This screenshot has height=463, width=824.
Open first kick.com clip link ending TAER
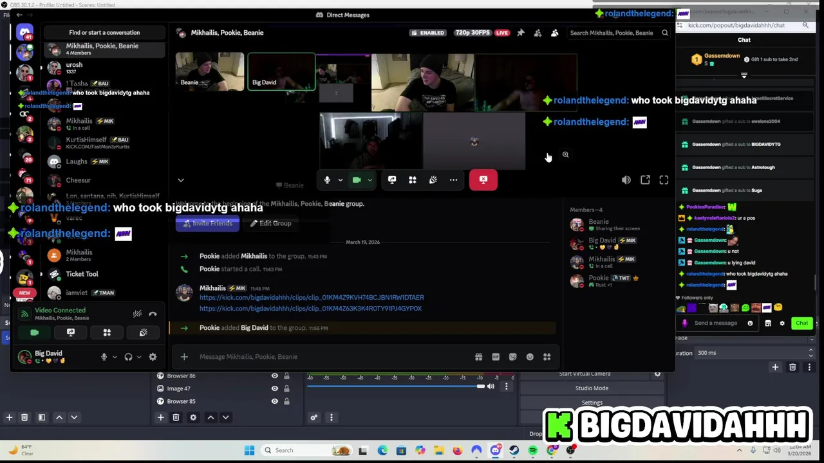312,298
